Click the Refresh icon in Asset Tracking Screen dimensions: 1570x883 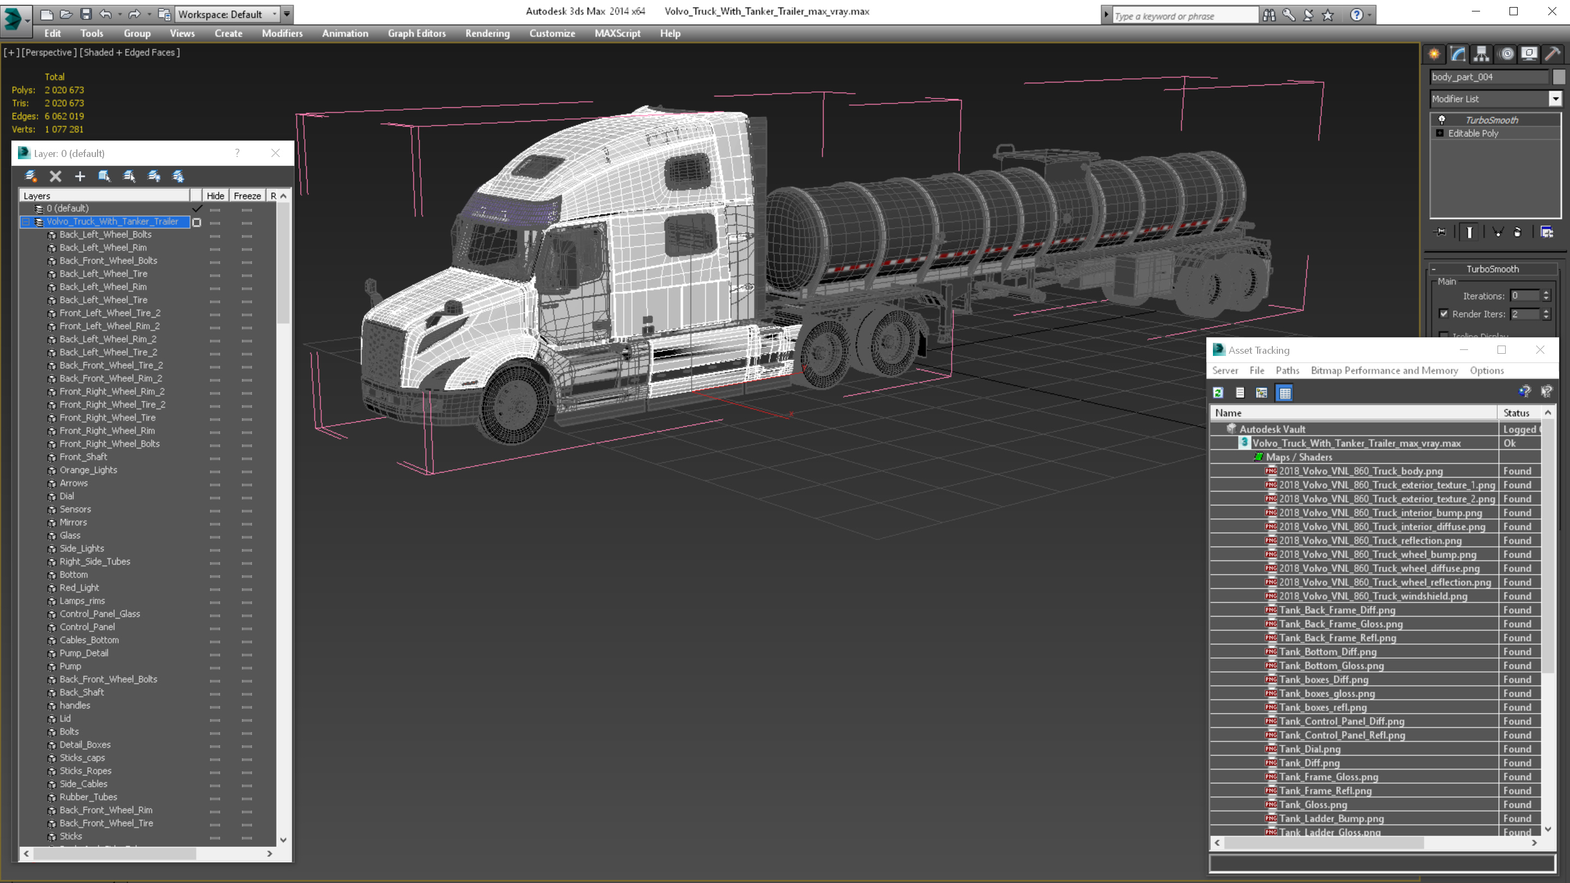point(1218,392)
